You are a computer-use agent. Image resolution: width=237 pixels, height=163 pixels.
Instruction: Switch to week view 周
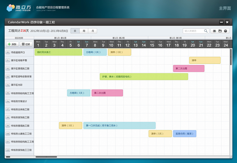[84, 31]
